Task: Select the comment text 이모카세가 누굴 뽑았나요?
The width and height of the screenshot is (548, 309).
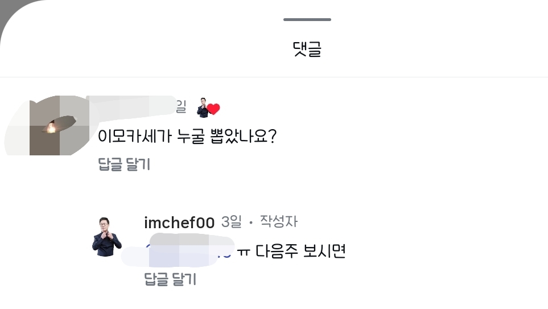Action: coord(187,135)
